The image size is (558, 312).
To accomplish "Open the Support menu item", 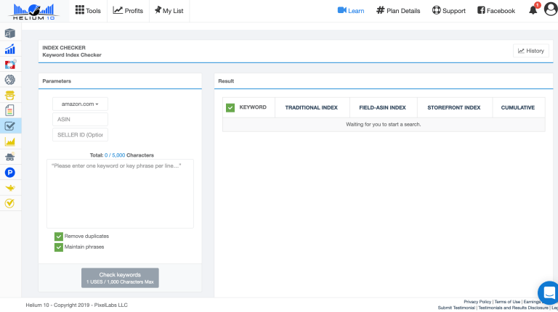I will (x=449, y=11).
